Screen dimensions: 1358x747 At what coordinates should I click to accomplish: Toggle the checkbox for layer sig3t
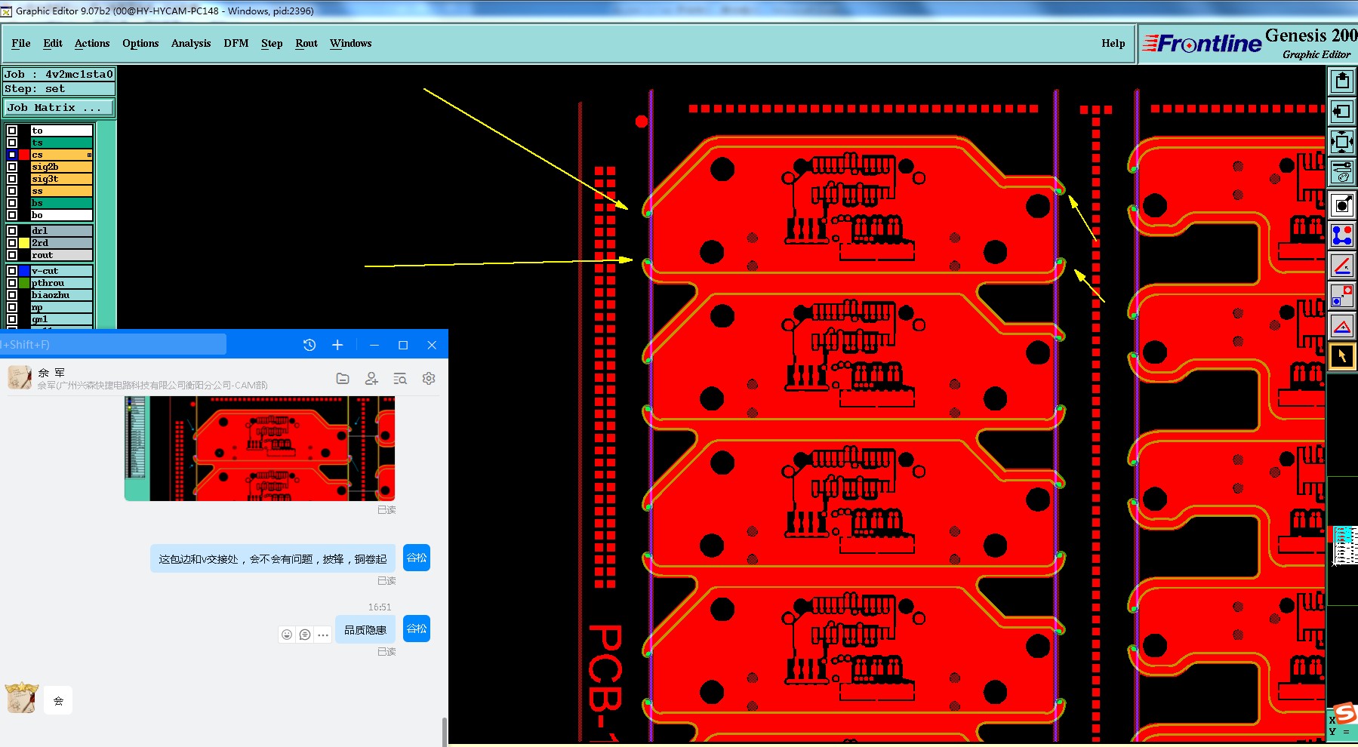click(x=12, y=179)
